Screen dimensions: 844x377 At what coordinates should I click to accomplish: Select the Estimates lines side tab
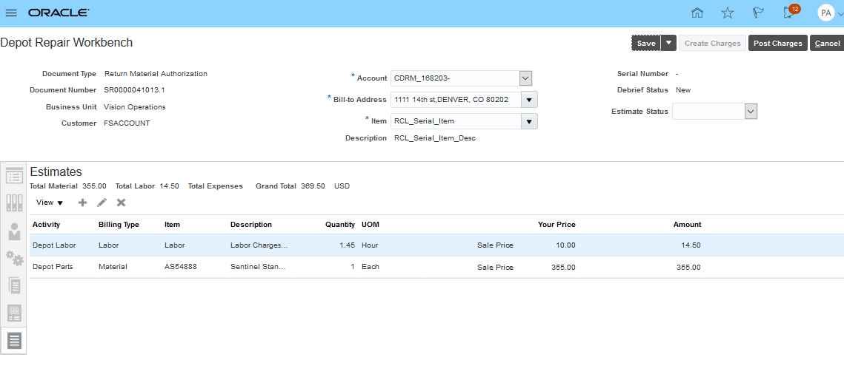14,341
